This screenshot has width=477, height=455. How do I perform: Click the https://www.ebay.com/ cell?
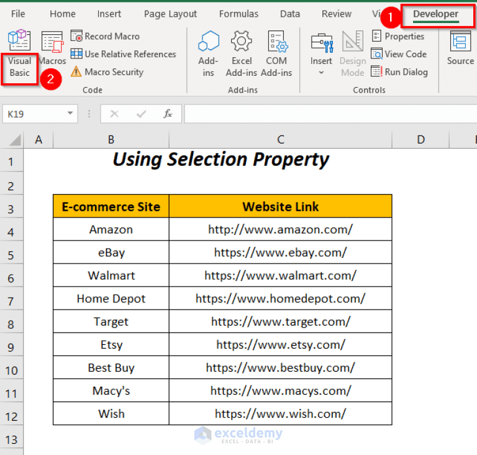[x=281, y=252]
